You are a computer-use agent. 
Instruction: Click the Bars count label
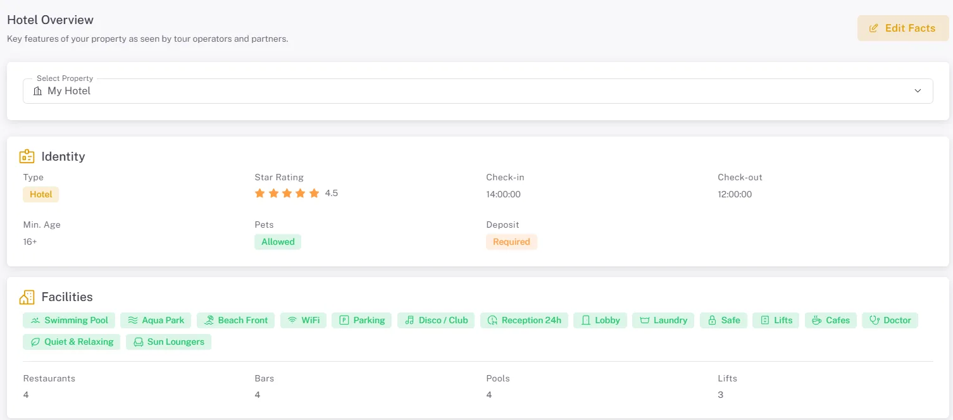click(265, 378)
